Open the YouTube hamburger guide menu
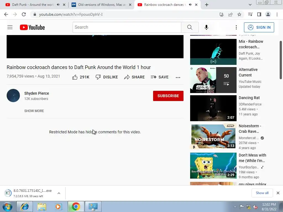The width and height of the screenshot is (283, 212). click(x=10, y=27)
